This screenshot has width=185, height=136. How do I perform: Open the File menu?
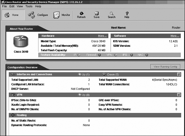click(4, 6)
